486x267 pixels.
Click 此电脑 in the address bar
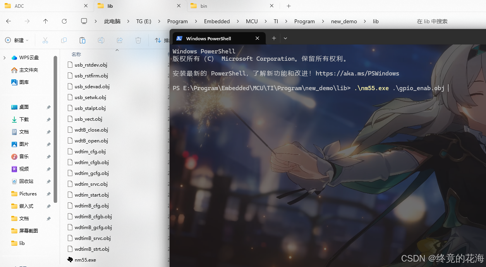(112, 21)
